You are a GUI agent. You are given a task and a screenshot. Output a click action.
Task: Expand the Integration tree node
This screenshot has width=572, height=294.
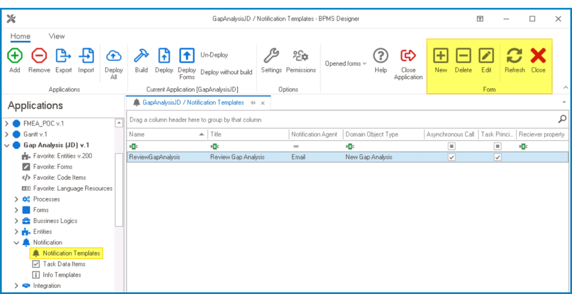(16, 285)
